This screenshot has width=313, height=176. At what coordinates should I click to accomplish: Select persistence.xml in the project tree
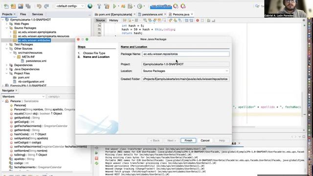(36, 61)
